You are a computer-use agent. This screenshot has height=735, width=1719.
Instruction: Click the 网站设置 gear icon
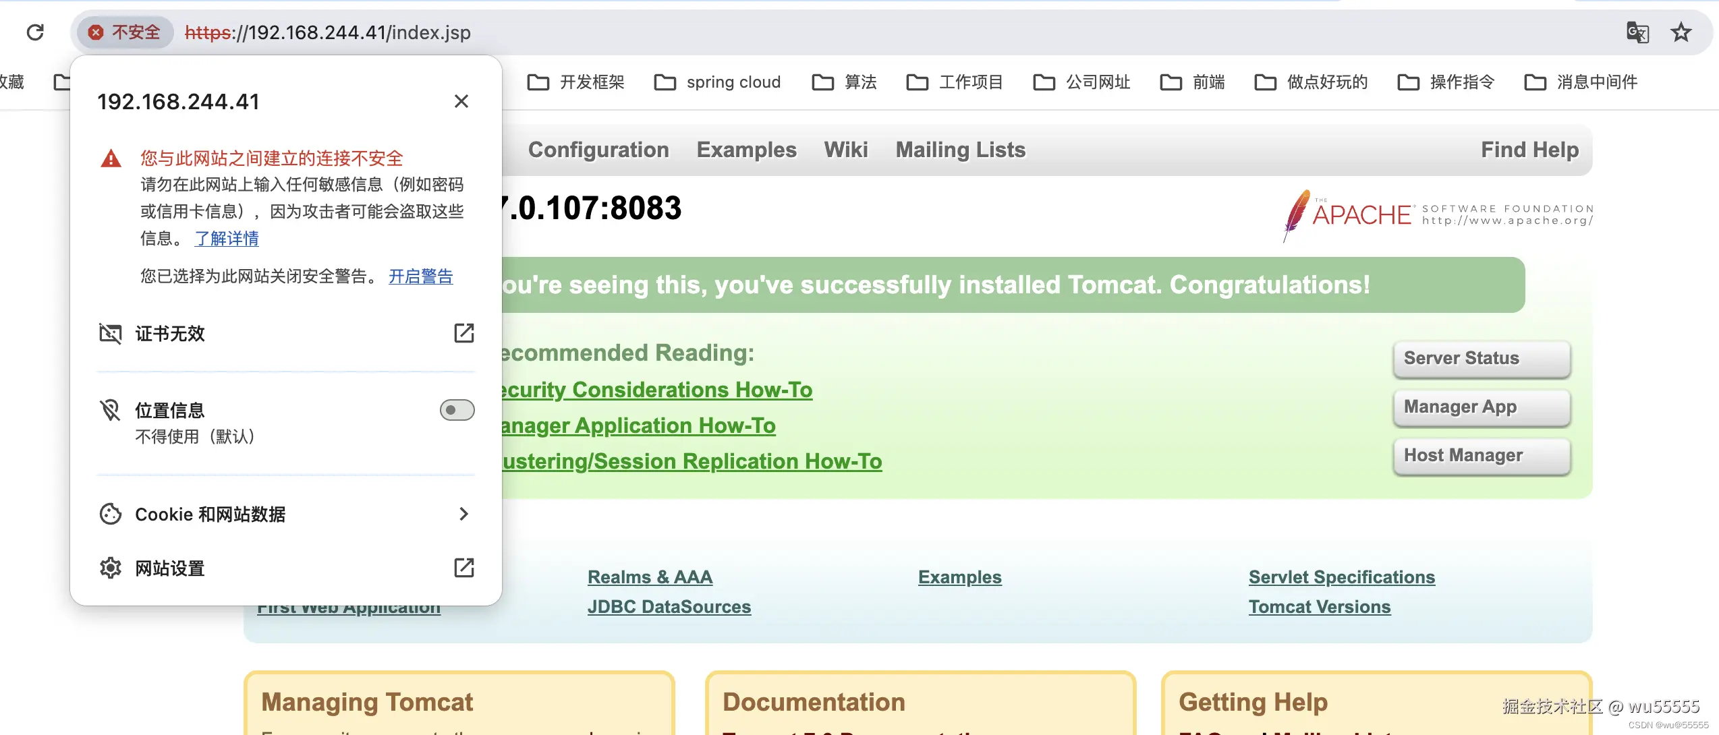pyautogui.click(x=111, y=568)
